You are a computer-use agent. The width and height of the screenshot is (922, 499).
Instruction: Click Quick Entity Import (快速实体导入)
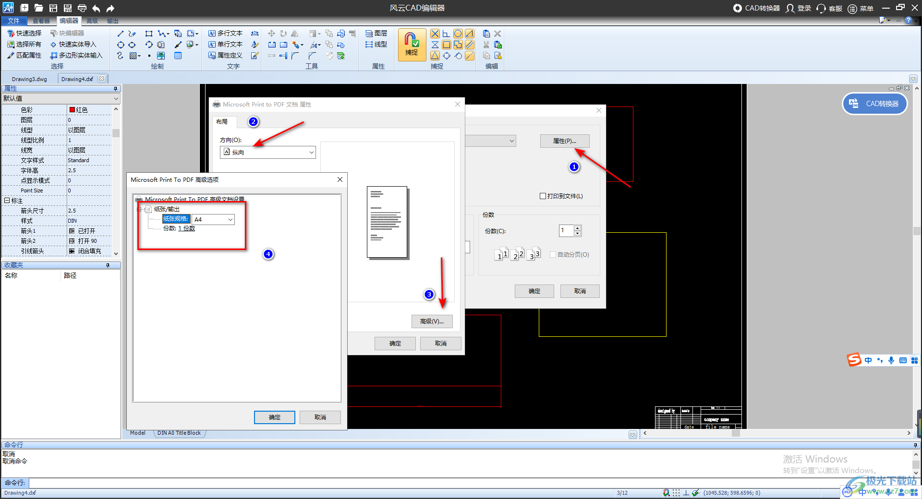click(x=73, y=44)
